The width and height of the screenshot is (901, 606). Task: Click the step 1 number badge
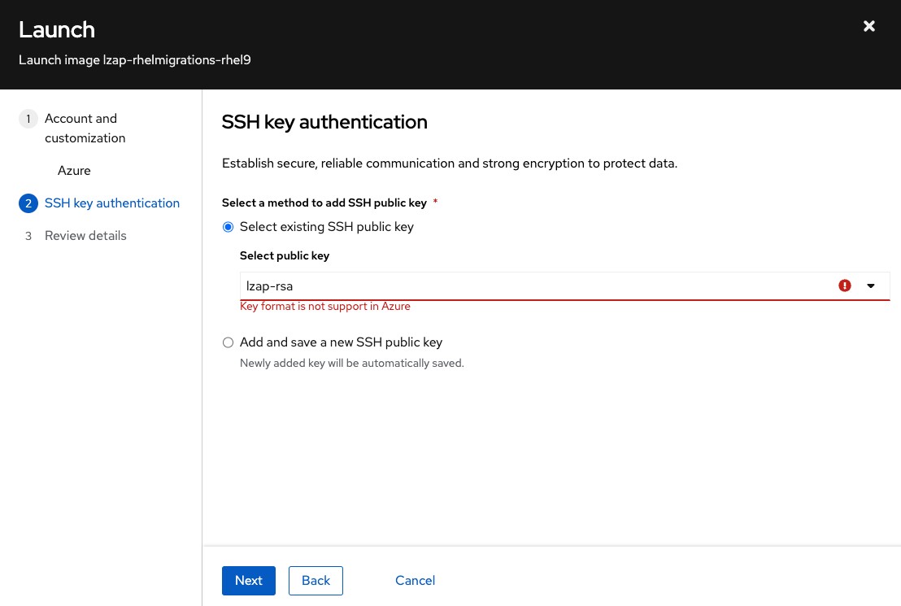click(28, 119)
